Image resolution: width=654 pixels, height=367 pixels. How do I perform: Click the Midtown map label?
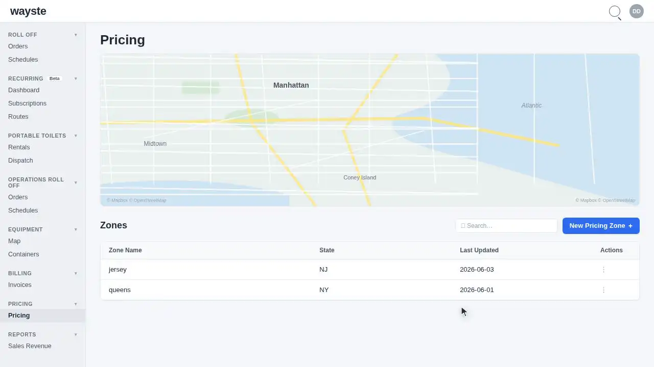pos(155,144)
